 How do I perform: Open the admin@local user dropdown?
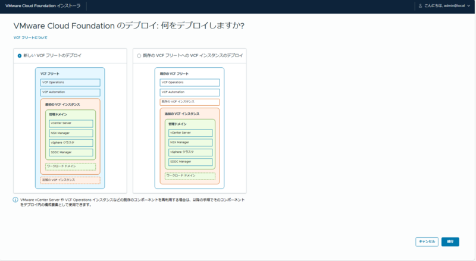tap(444, 6)
